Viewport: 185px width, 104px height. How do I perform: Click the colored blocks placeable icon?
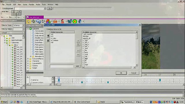tap(48, 21)
